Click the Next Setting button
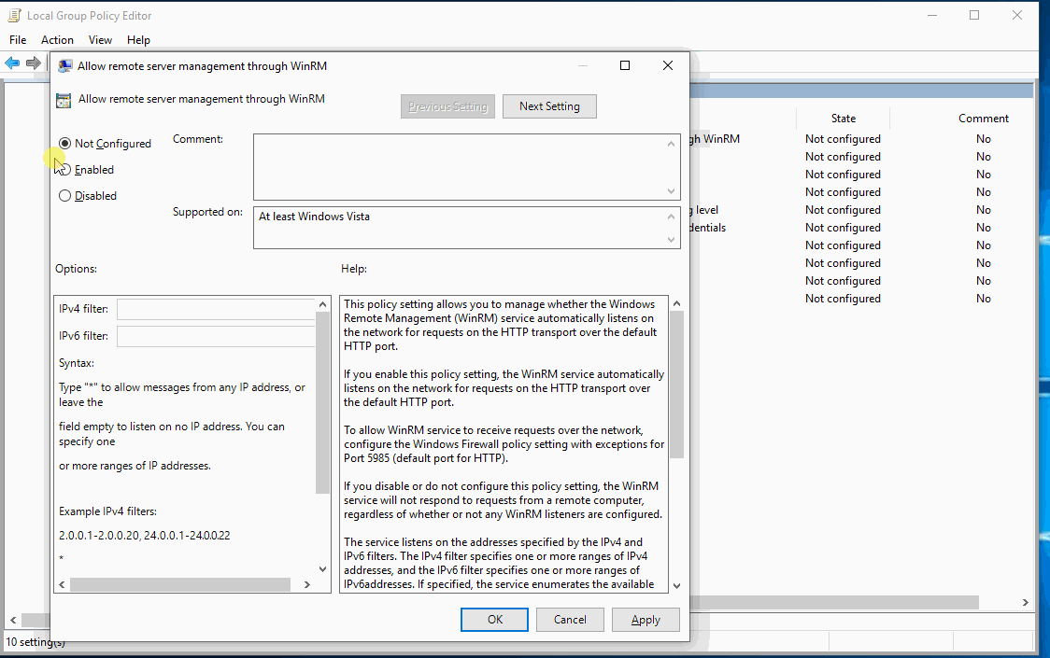 (549, 105)
